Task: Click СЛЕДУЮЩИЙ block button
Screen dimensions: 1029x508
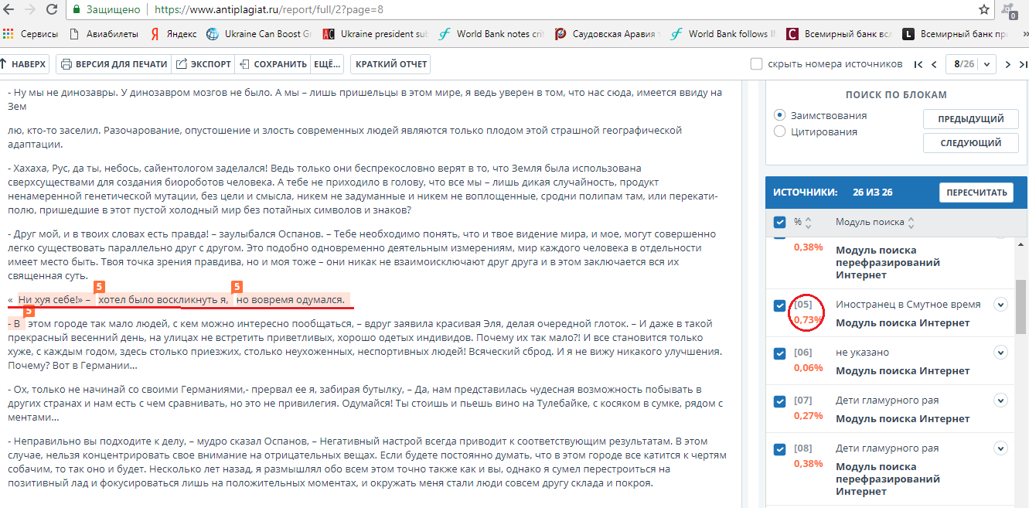Action: click(970, 143)
